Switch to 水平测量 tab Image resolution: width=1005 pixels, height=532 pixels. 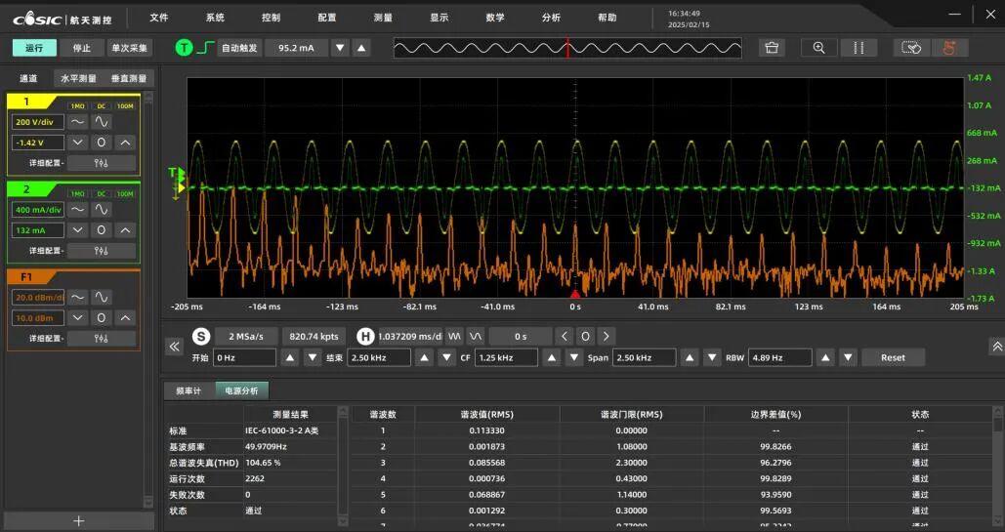[x=78, y=78]
